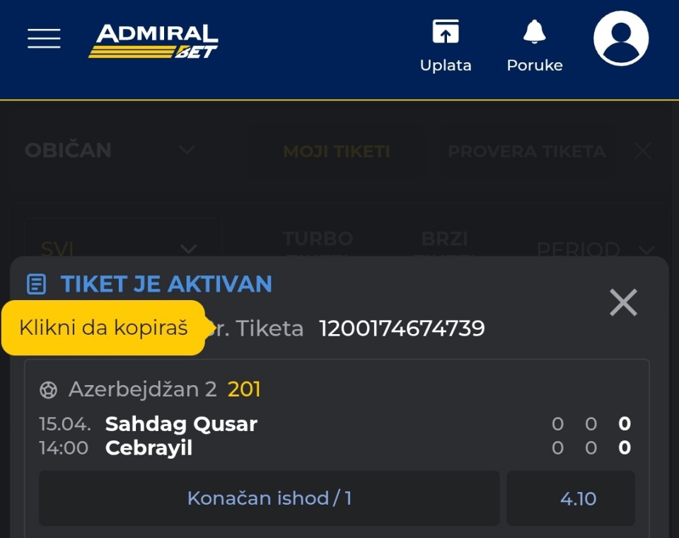
Task: Click the ticket document icon
Action: [x=36, y=285]
